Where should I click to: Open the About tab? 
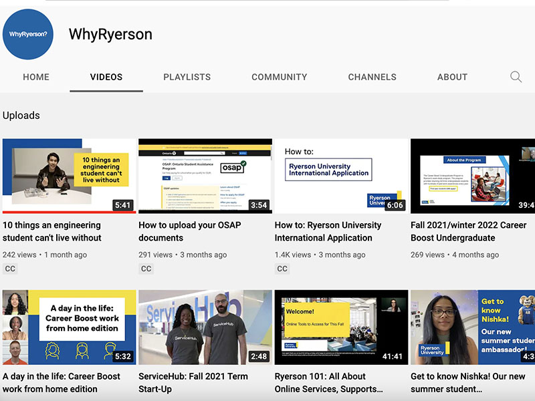click(452, 77)
